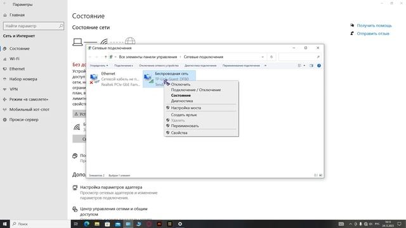Image resolution: width=406 pixels, height=228 pixels.
Task: Click back arrow in Settings window
Action: coord(4,4)
